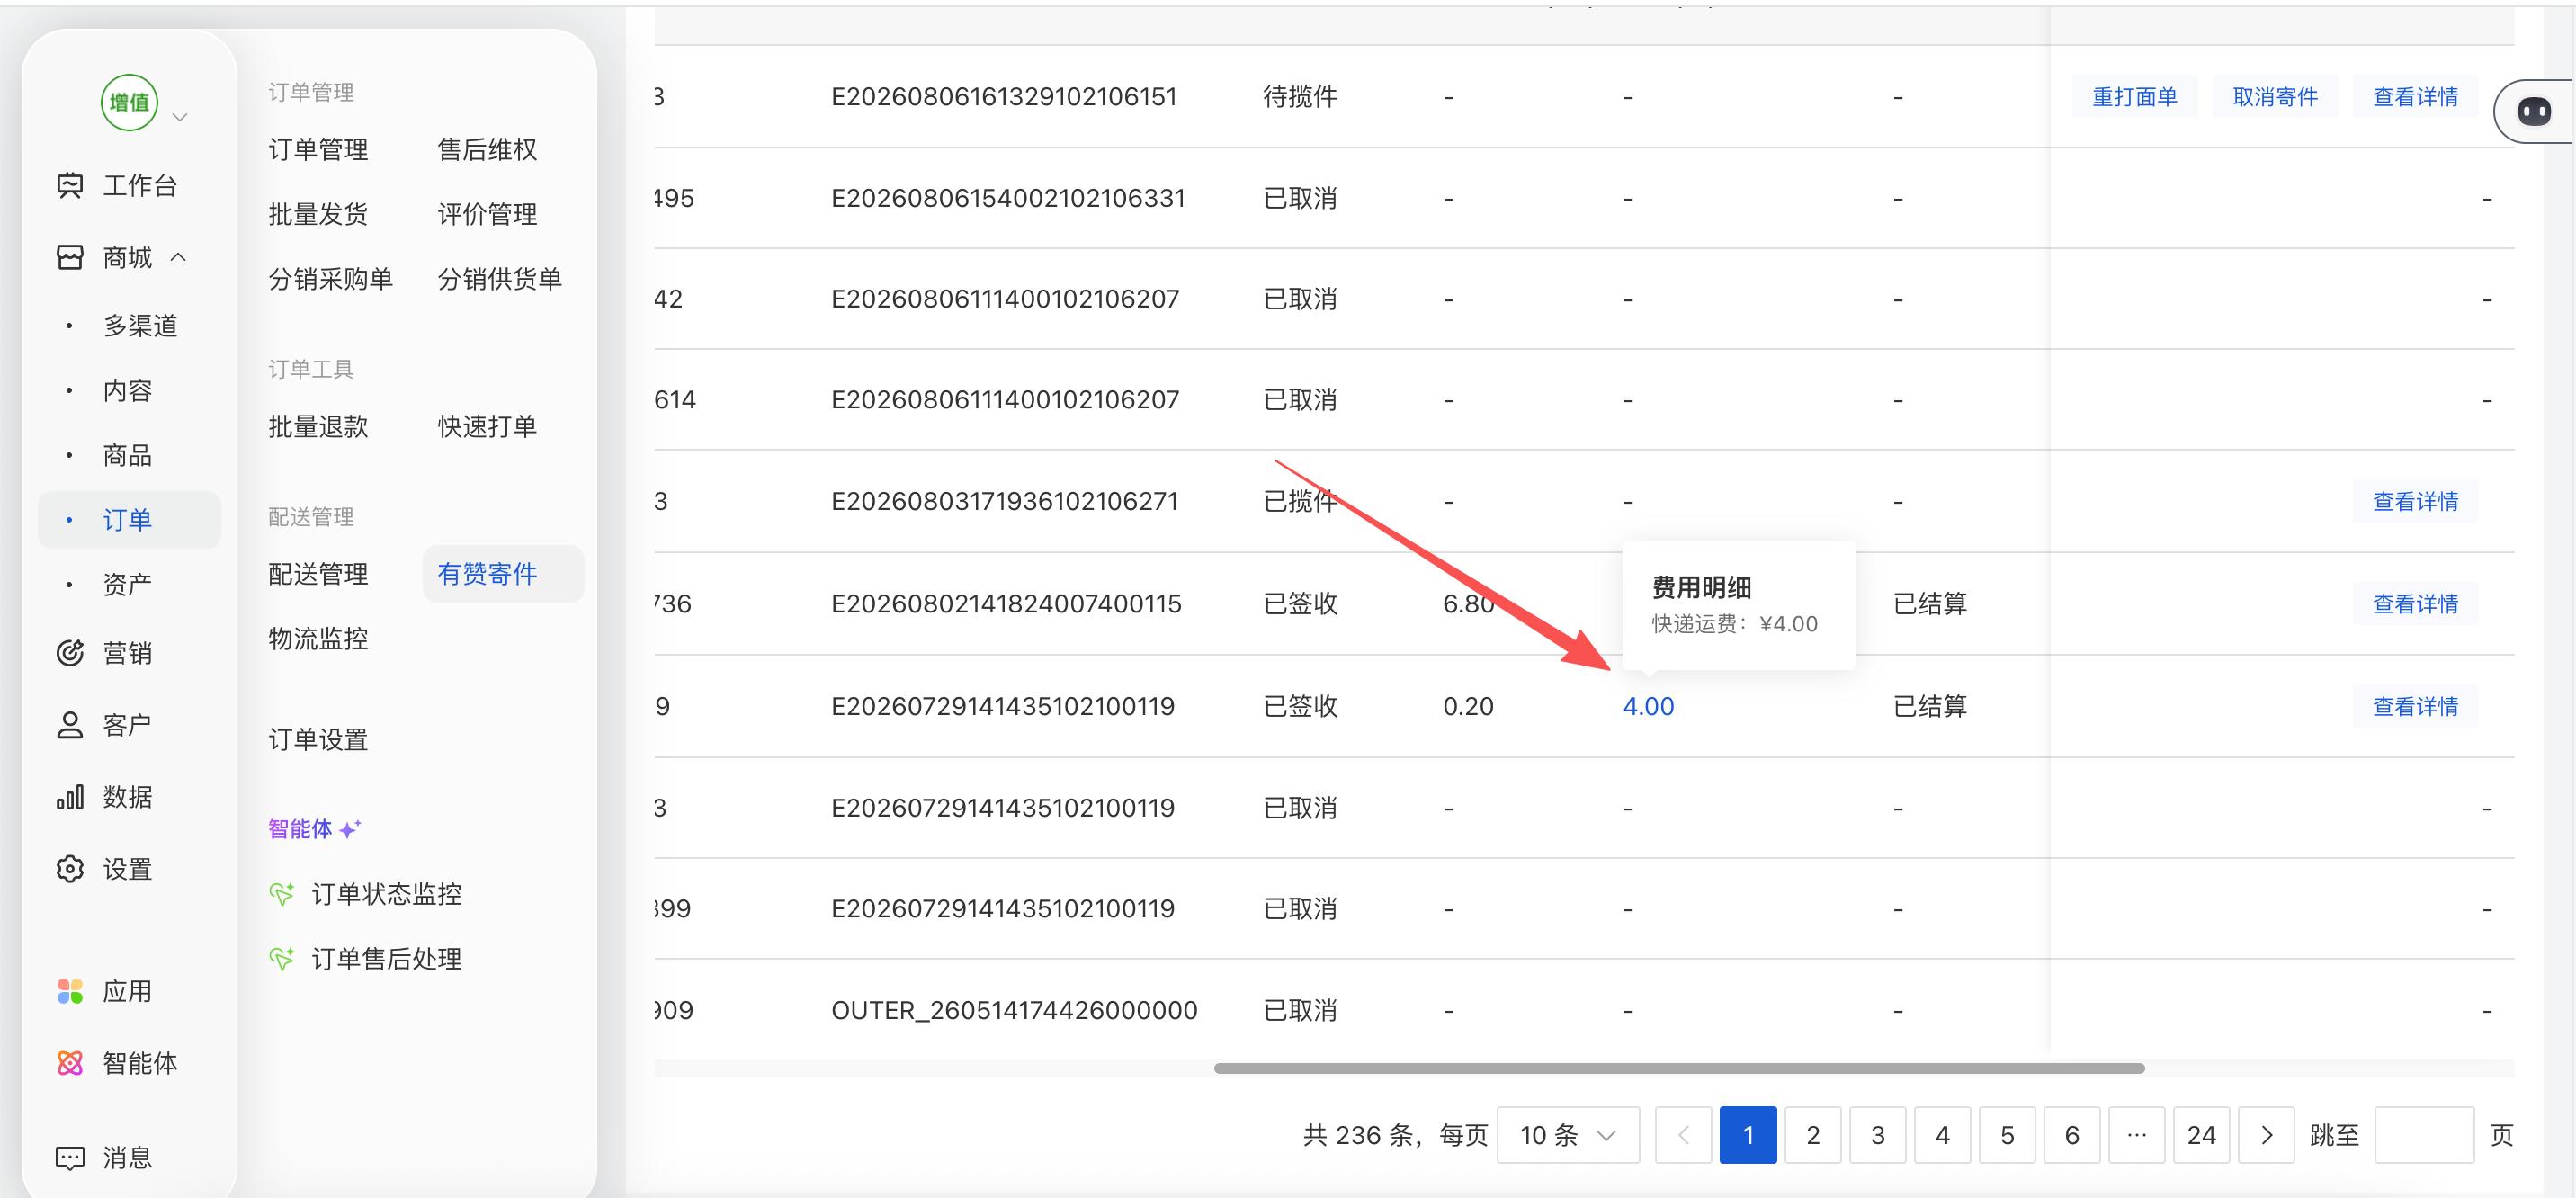Click the 订单售后处理 agent icon
Image resolution: width=2576 pixels, height=1198 pixels.
pos(282,959)
